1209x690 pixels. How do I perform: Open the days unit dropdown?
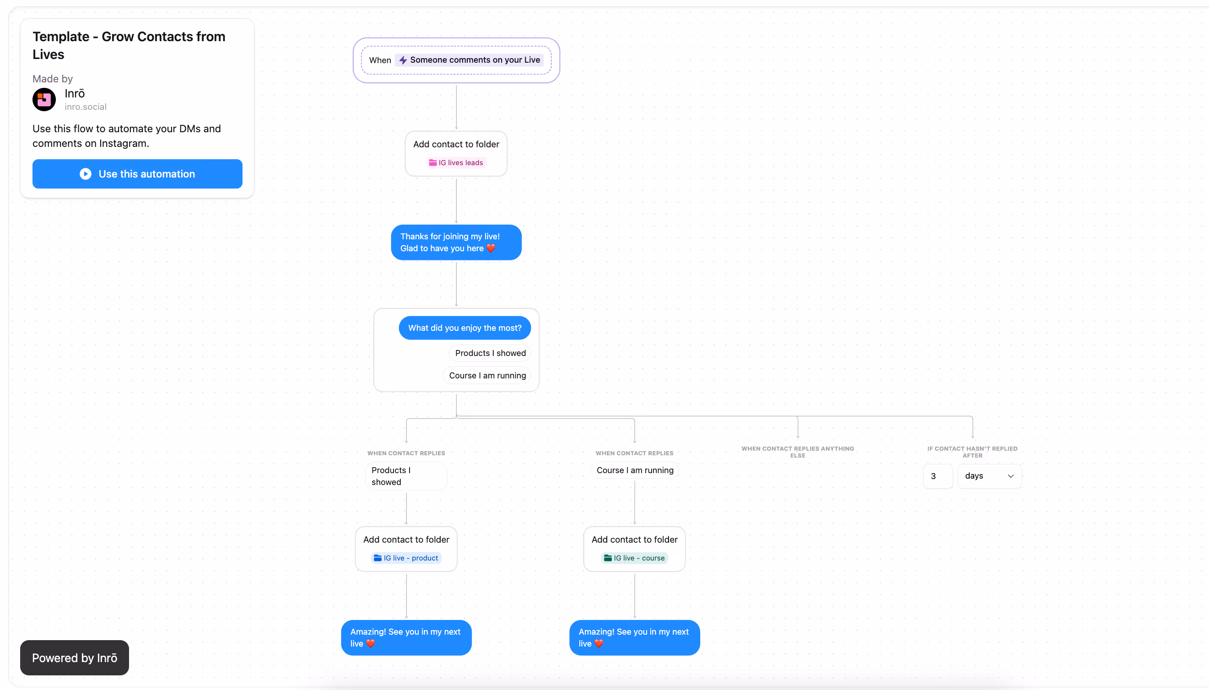[989, 476]
